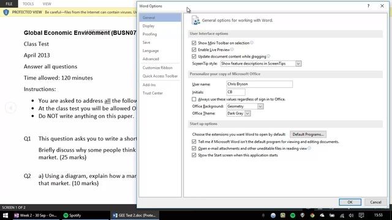Toggle open e-mail attachments in reading view
The image size is (392, 220).
pyautogui.click(x=194, y=148)
